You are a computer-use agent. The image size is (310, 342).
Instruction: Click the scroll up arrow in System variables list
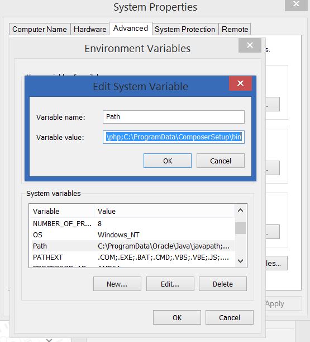[240, 210]
